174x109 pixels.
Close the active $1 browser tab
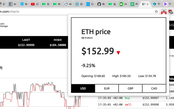148,4
